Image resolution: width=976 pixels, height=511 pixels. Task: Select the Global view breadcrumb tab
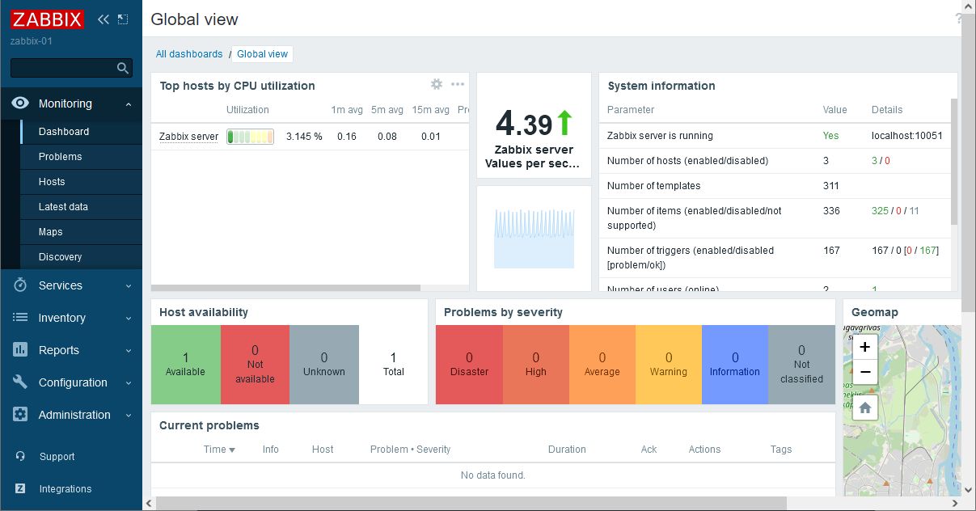click(x=263, y=54)
